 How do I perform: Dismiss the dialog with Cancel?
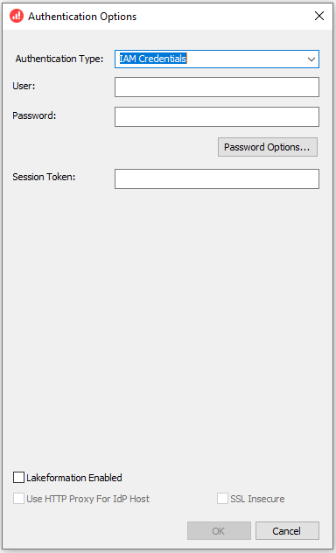[287, 531]
